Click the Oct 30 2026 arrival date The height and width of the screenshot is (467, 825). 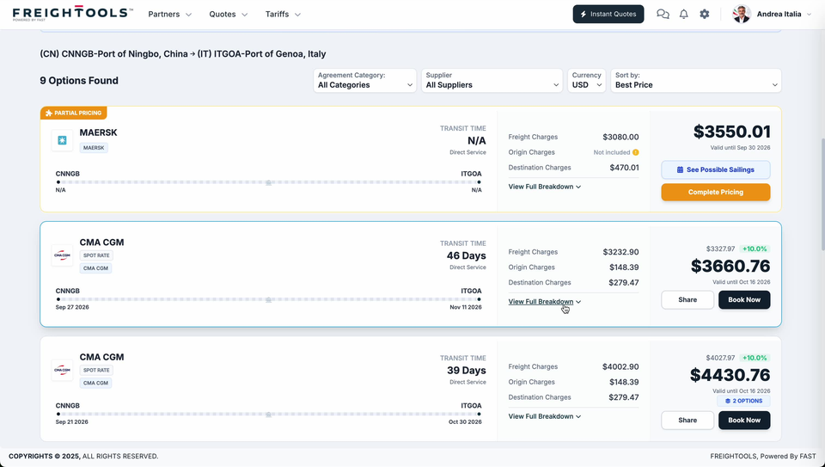[x=465, y=421]
